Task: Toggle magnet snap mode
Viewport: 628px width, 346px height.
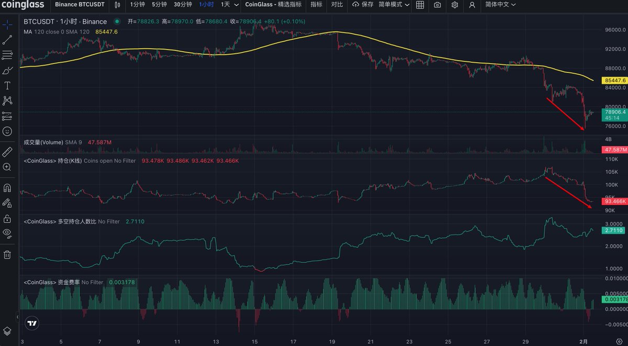Action: point(7,187)
